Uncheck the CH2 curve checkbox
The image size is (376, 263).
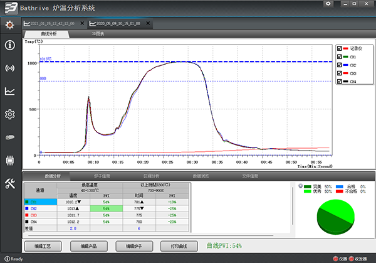point(339,65)
